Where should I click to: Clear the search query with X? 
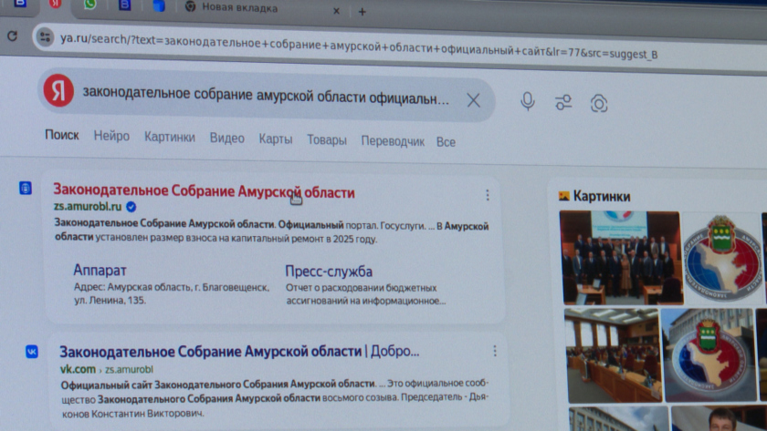coord(473,100)
